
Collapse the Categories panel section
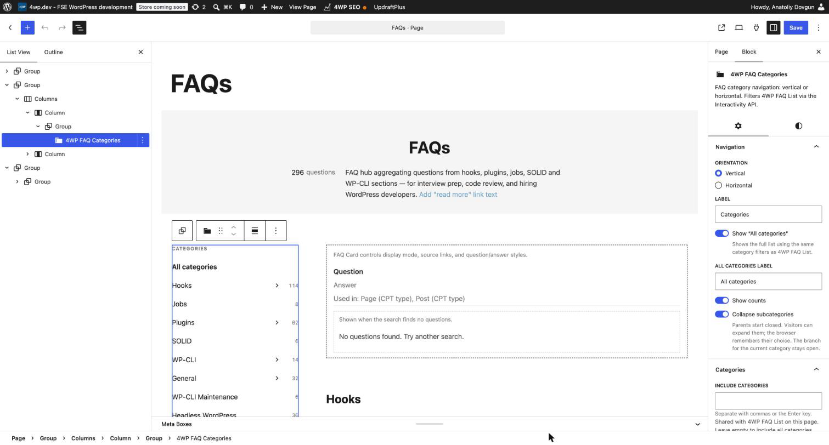pyautogui.click(x=816, y=369)
